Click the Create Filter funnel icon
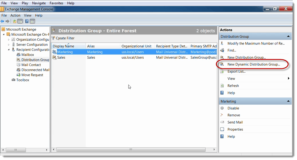This screenshot has width=297, height=160. 53,38
